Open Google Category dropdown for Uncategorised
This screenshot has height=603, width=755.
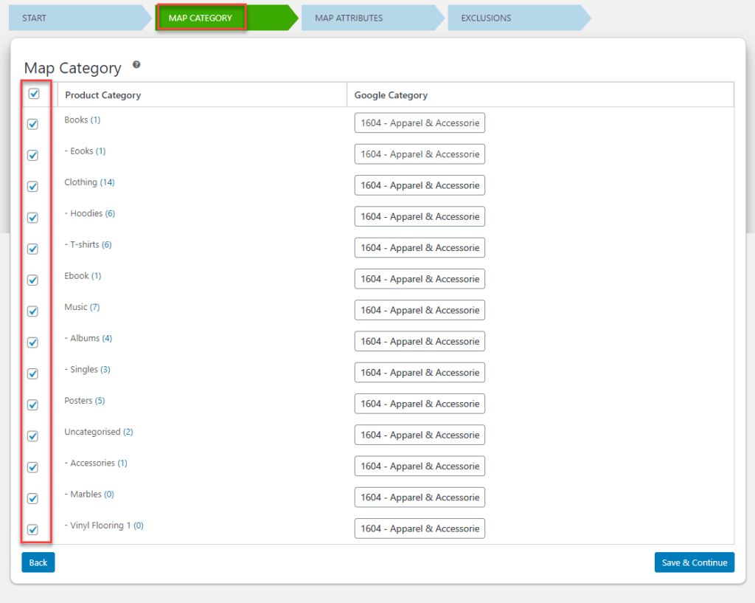pyautogui.click(x=420, y=435)
